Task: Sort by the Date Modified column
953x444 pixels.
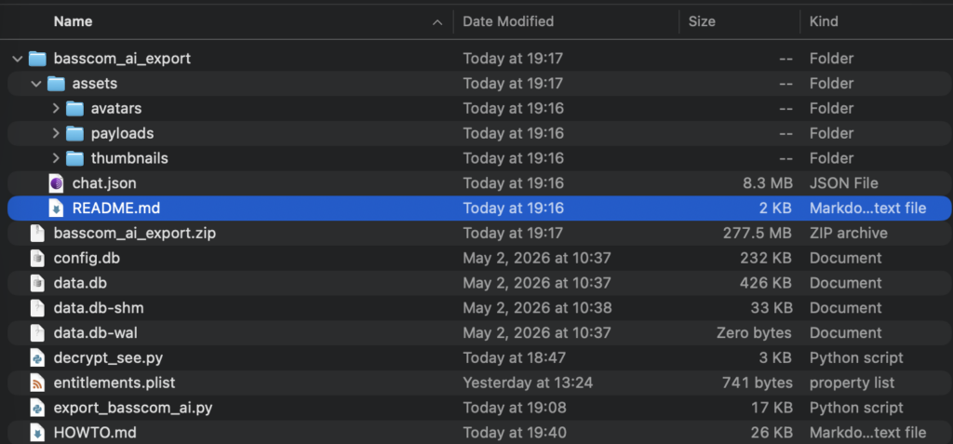Action: click(508, 21)
